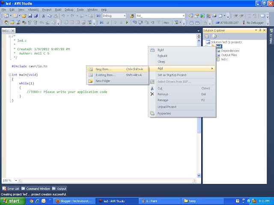This screenshot has height=205, width=274.
Task: Close the led.c editor tab
Action: click(x=13, y=31)
